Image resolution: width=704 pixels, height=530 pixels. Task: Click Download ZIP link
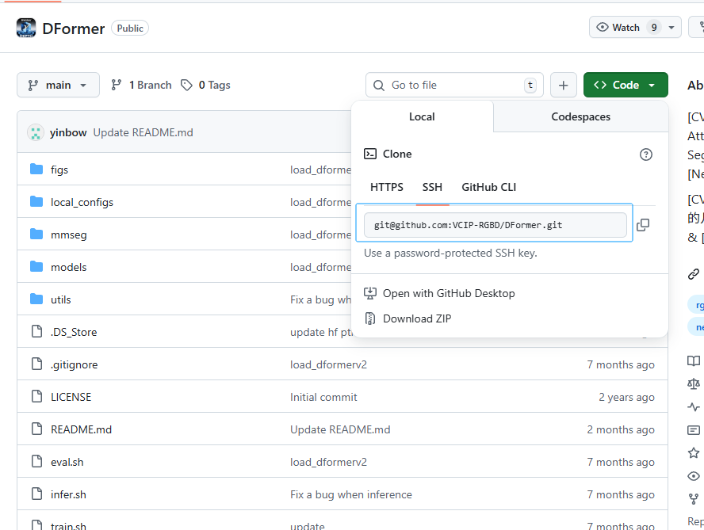click(417, 318)
